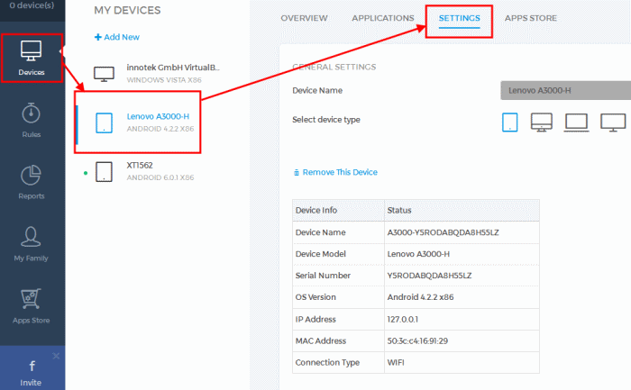The width and height of the screenshot is (631, 390).
Task: Select innotek GmbH VirtualBox device
Action: coord(157,73)
